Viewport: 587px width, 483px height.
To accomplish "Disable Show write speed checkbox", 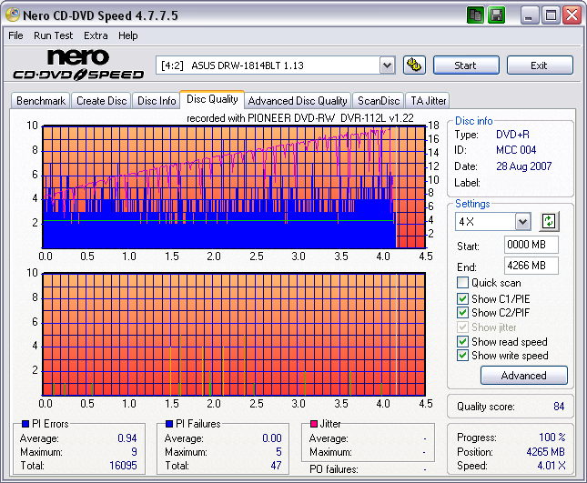I will 462,356.
